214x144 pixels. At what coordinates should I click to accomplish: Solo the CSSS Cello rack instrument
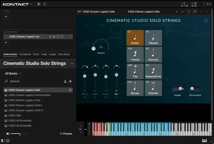point(50,37)
